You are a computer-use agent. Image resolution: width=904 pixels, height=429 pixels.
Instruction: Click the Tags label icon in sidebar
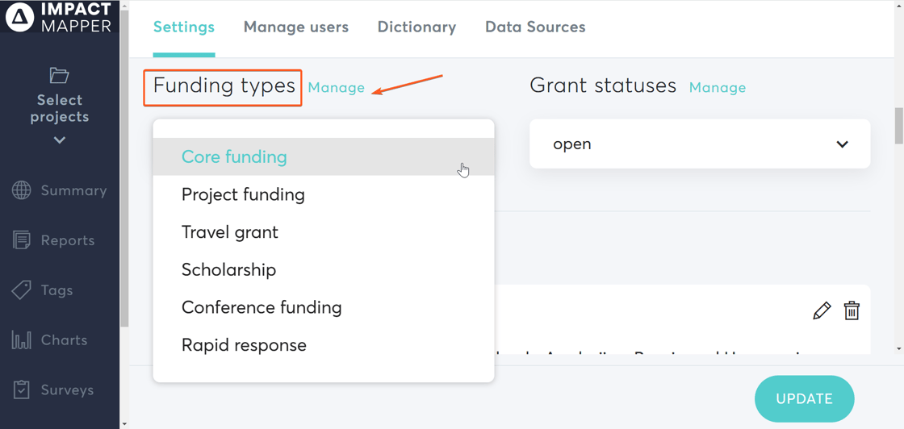22,290
